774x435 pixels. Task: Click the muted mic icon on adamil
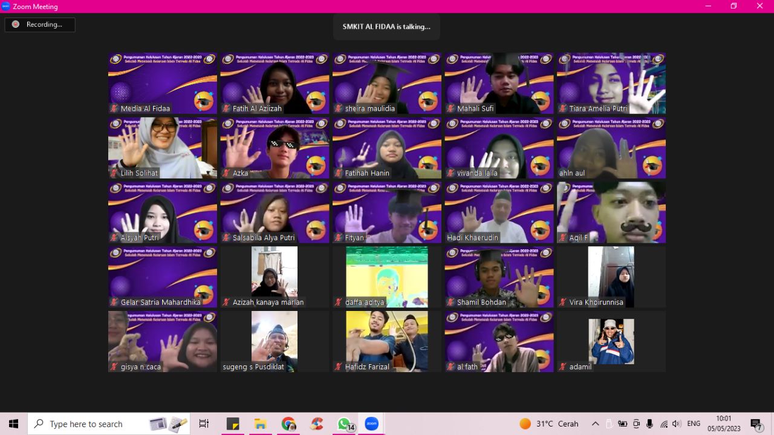point(563,367)
